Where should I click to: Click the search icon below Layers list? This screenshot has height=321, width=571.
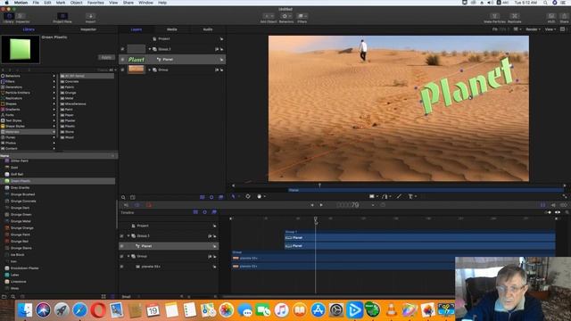click(123, 197)
